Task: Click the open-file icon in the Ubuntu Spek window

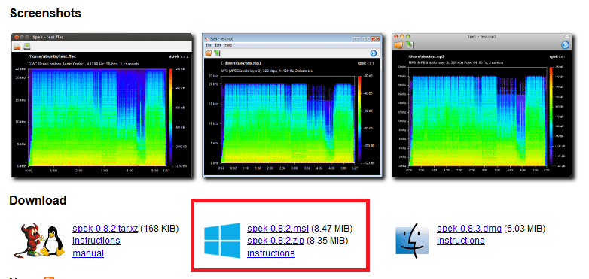Action: (x=17, y=47)
